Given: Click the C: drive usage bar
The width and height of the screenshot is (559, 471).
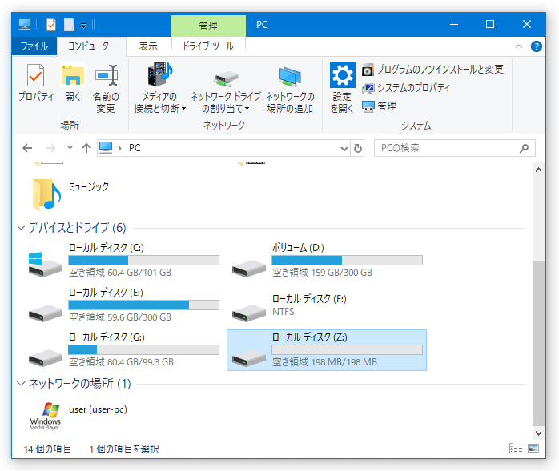Looking at the screenshot, I should click(143, 260).
